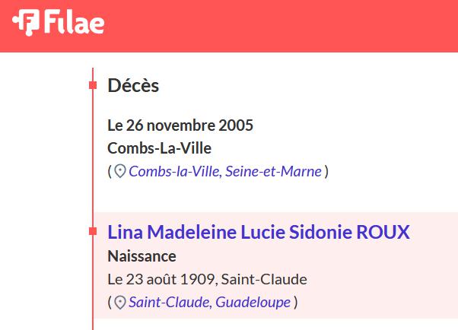Click an empty area of the red header bar

pos(281,27)
